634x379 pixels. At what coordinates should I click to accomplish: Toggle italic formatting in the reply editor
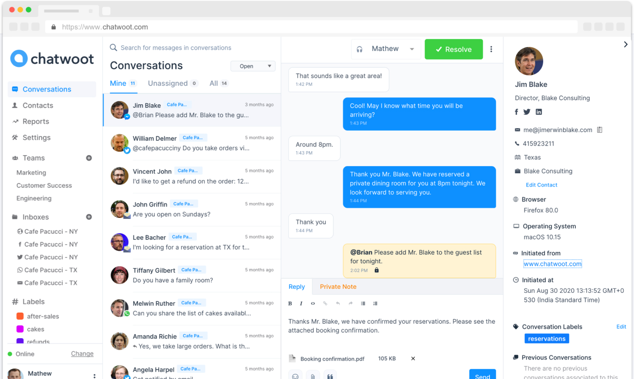click(301, 303)
